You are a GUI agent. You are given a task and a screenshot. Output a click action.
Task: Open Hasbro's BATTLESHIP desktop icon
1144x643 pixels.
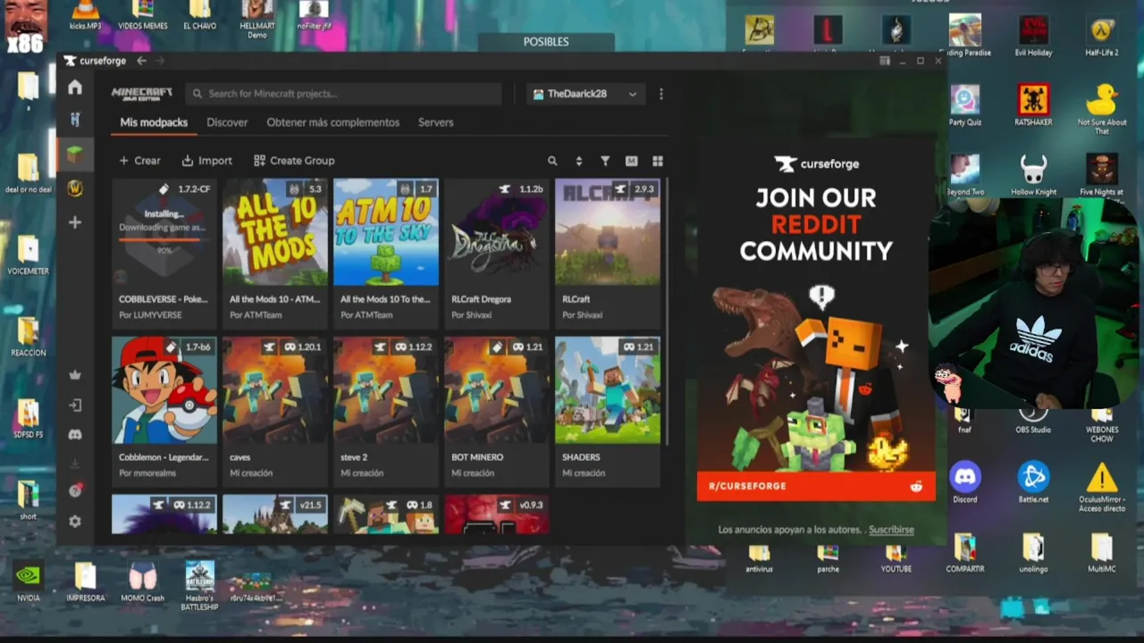point(199,587)
